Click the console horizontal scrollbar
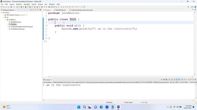This screenshot has width=197, height=110. pos(119,100)
